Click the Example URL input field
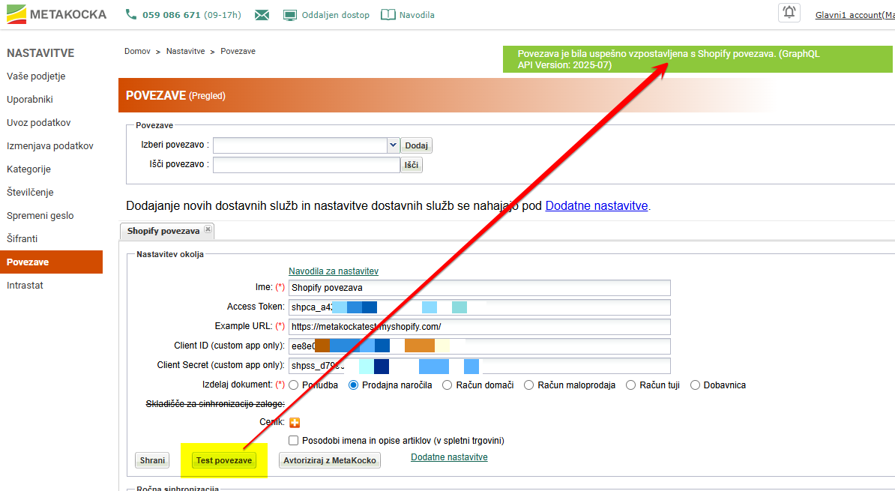The width and height of the screenshot is (895, 491). pos(480,327)
